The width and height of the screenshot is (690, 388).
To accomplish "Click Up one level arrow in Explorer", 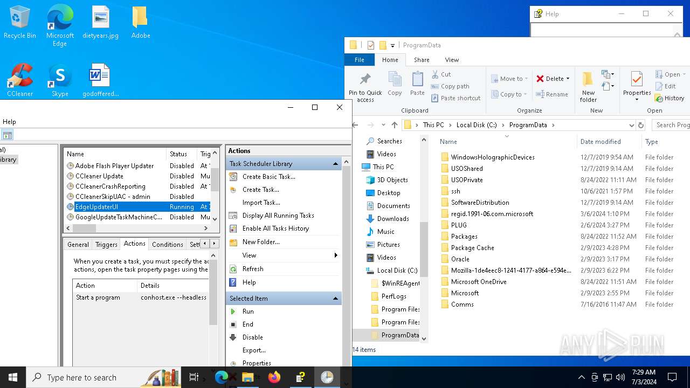I will (395, 125).
